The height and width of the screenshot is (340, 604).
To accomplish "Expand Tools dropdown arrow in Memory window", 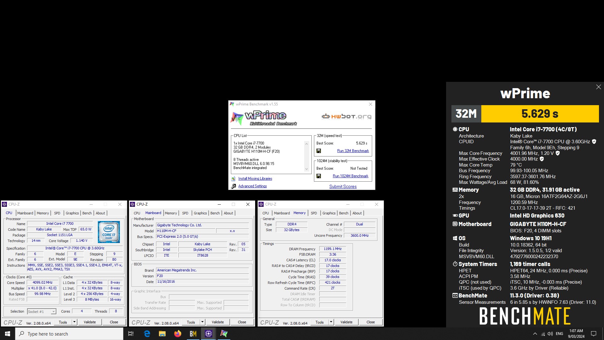I will (331, 322).
